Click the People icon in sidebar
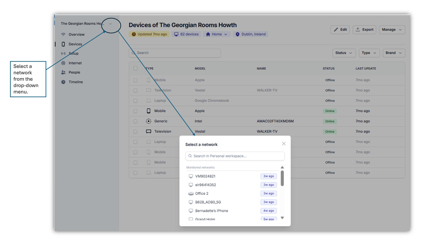This screenshot has width=424, height=239. (63, 72)
